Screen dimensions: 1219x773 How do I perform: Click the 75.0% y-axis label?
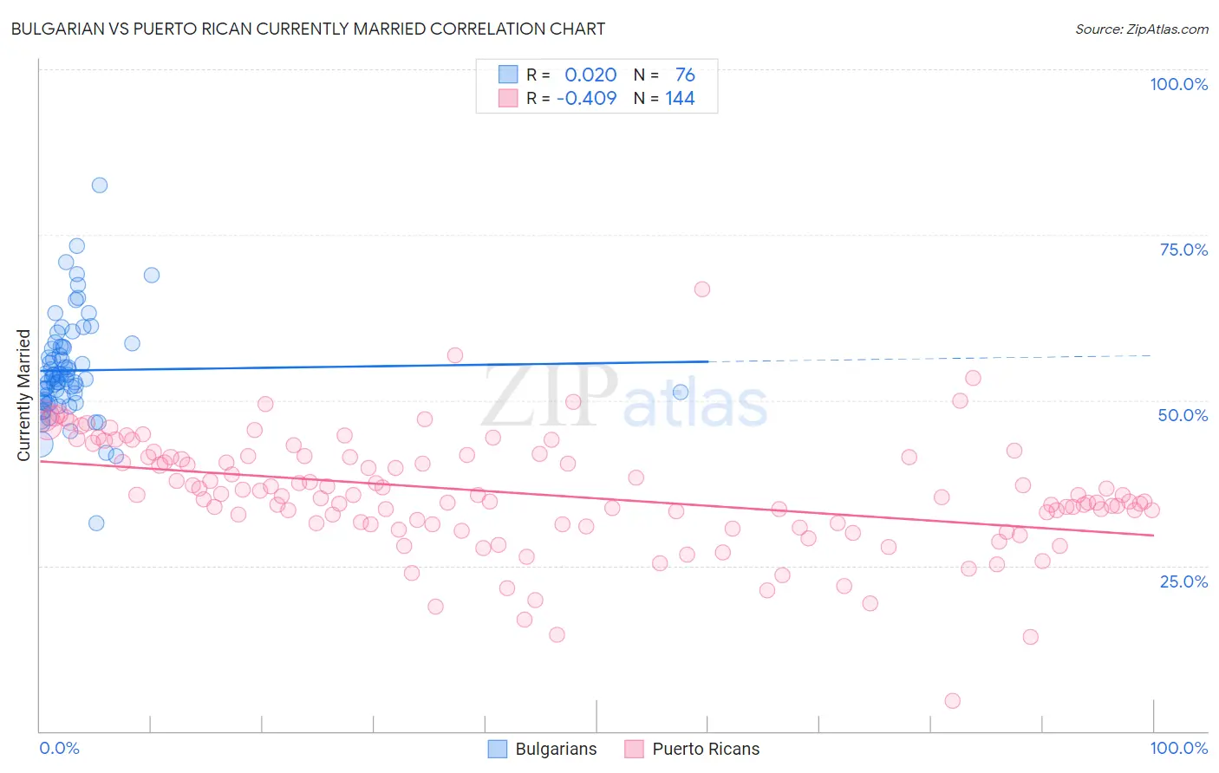[x=1183, y=250]
